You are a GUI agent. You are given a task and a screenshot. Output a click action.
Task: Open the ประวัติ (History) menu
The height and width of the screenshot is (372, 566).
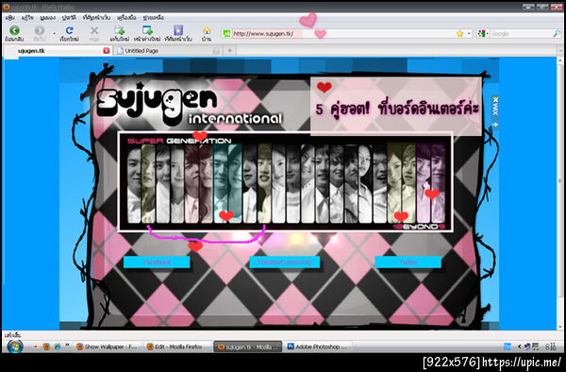click(x=69, y=17)
